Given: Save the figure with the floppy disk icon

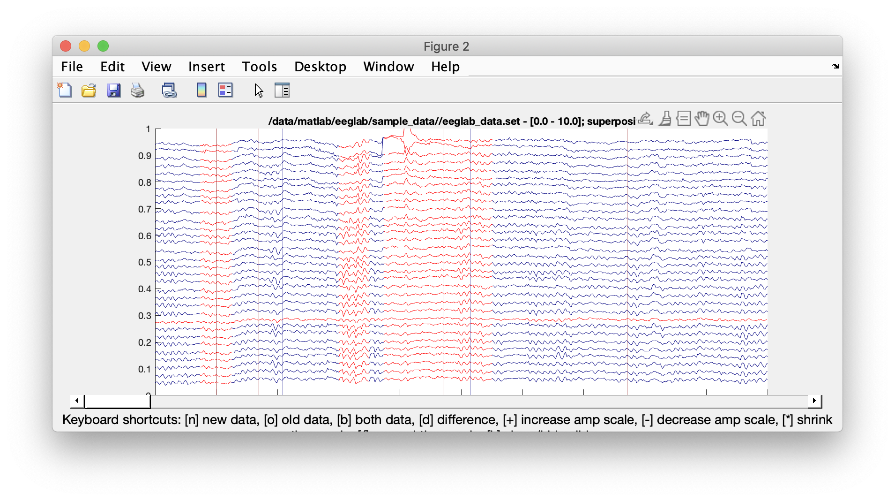Looking at the screenshot, I should [113, 90].
